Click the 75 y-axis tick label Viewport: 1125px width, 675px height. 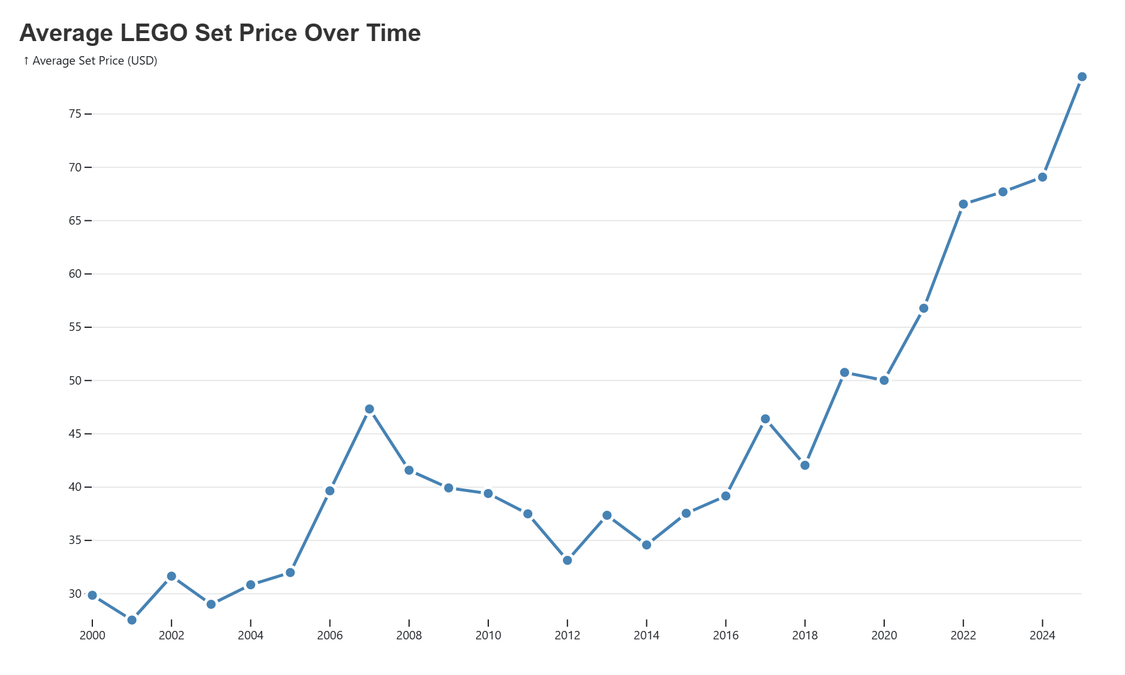pos(75,114)
